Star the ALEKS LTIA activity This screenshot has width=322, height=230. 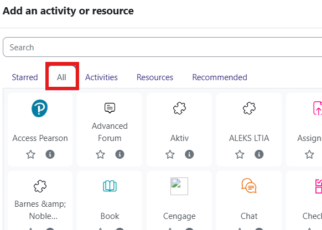(x=240, y=154)
